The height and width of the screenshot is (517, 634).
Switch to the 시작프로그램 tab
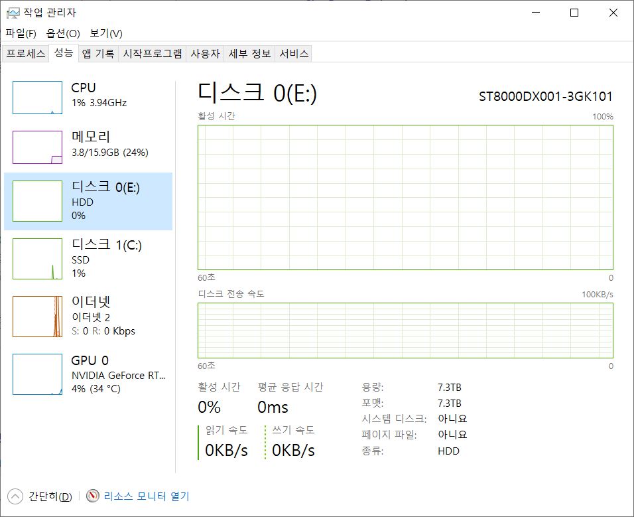coord(153,54)
